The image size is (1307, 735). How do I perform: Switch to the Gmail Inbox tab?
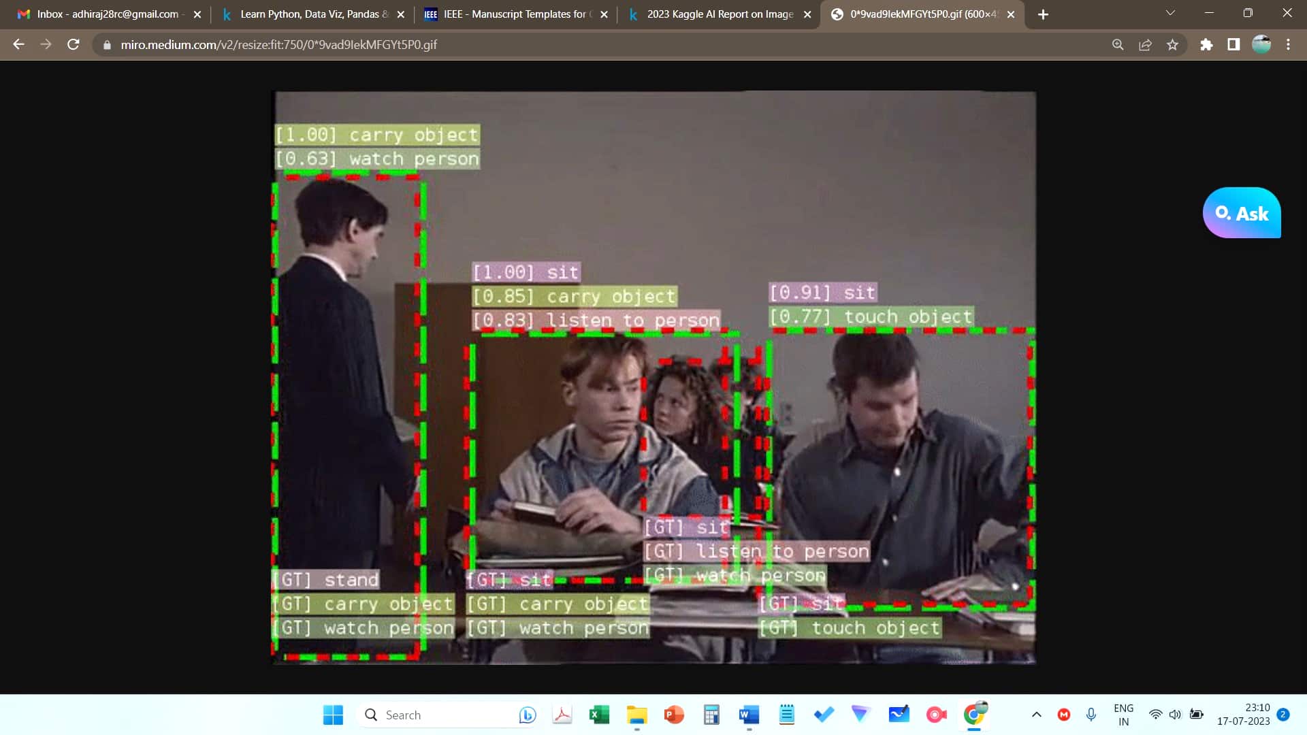[x=106, y=14]
